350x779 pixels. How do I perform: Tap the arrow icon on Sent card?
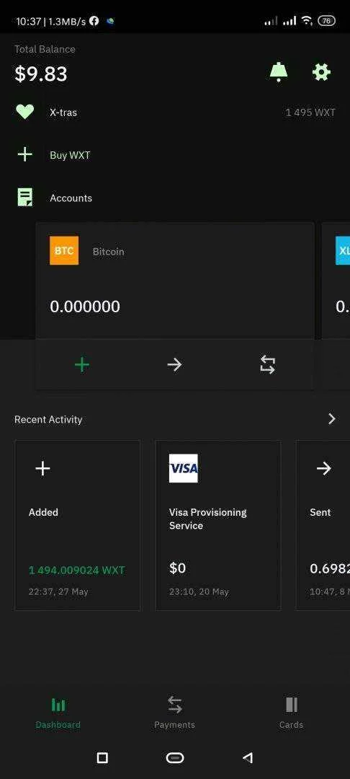coord(324,468)
